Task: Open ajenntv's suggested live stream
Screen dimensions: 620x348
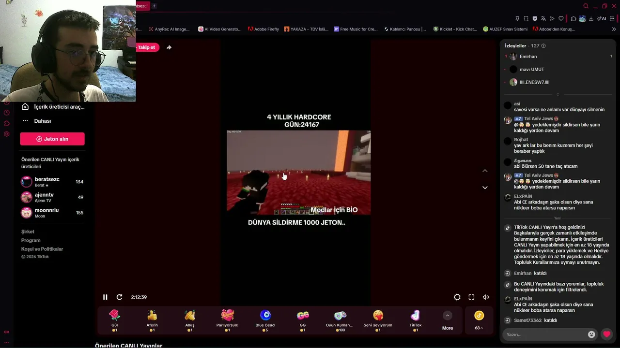Action: pos(52,197)
